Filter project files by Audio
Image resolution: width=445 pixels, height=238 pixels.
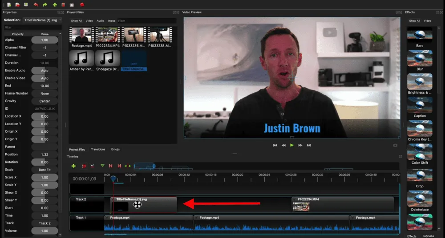pyautogui.click(x=100, y=21)
